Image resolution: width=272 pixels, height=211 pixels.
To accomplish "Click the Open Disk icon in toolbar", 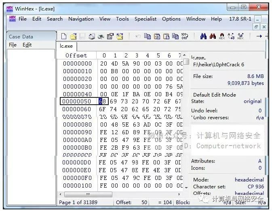I will (92, 36).
